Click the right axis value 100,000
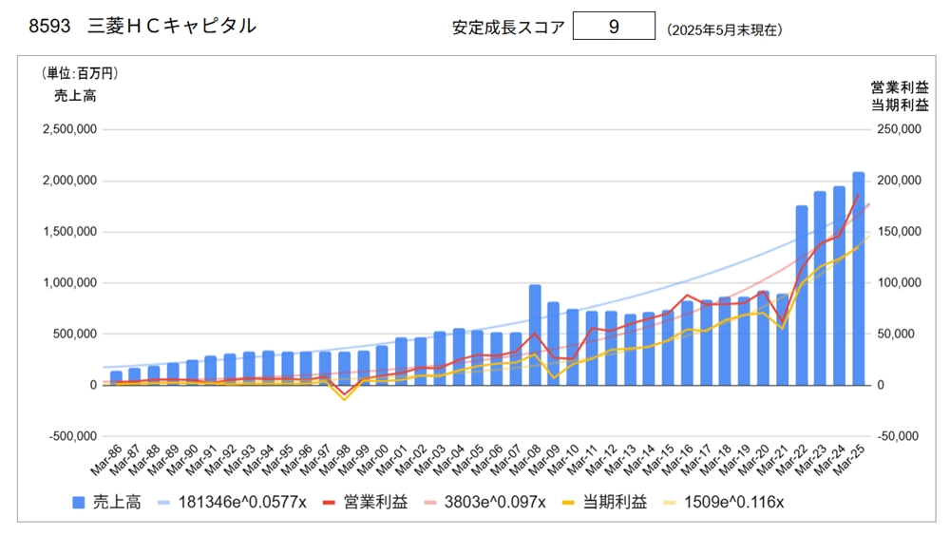The height and width of the screenshot is (536, 950). tap(899, 283)
